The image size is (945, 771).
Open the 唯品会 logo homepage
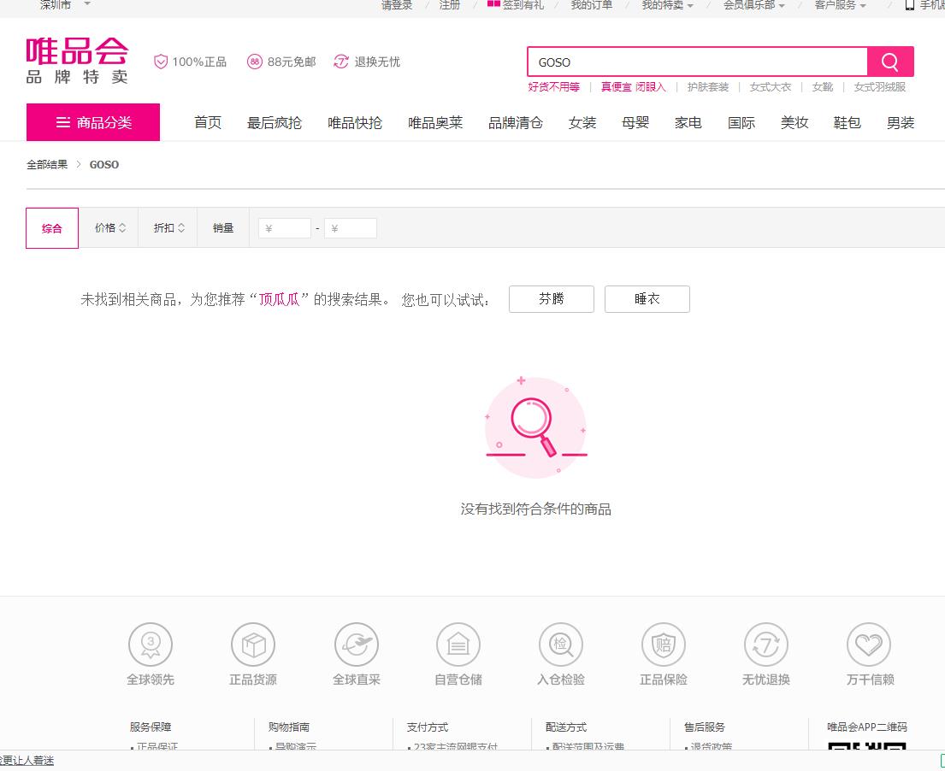(77, 60)
